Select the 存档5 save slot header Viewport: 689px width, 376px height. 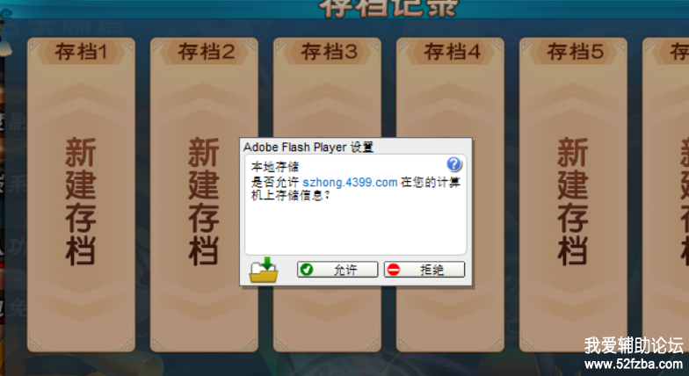[x=573, y=53]
